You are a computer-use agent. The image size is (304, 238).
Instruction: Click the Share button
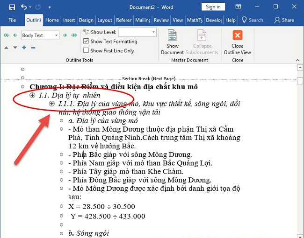click(x=284, y=20)
